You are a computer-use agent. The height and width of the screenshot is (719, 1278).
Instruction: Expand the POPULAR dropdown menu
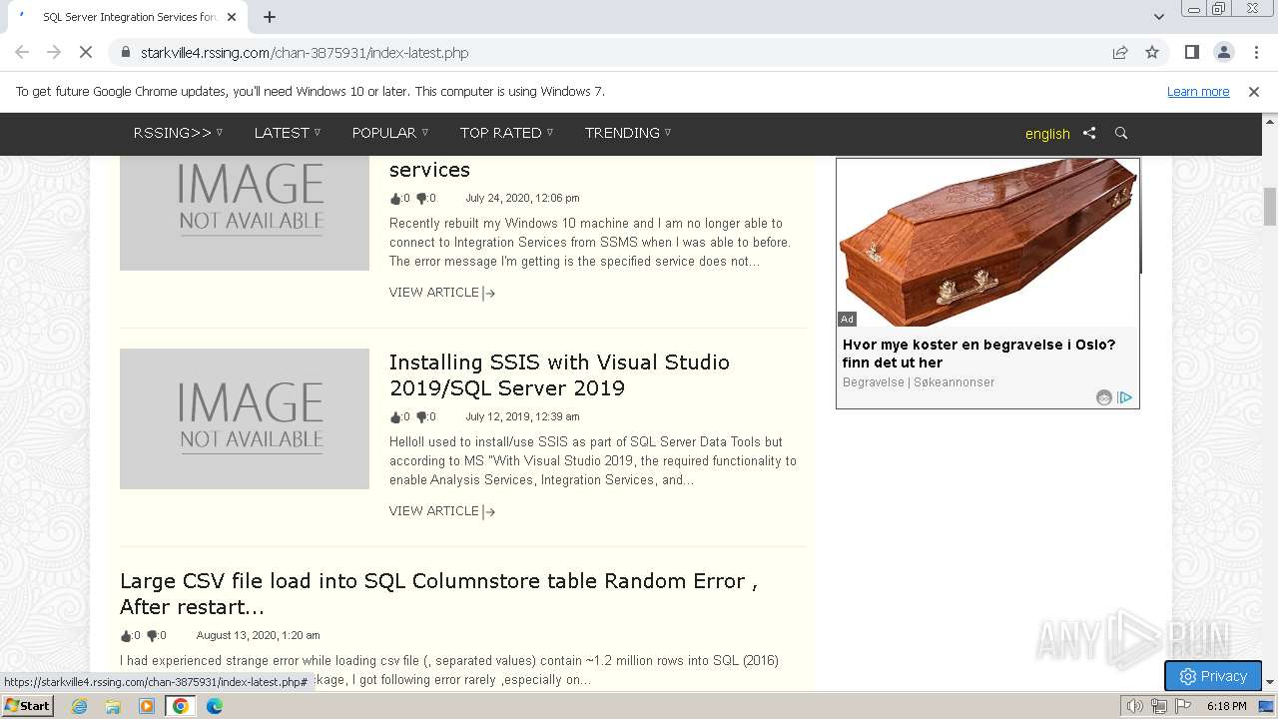390,133
